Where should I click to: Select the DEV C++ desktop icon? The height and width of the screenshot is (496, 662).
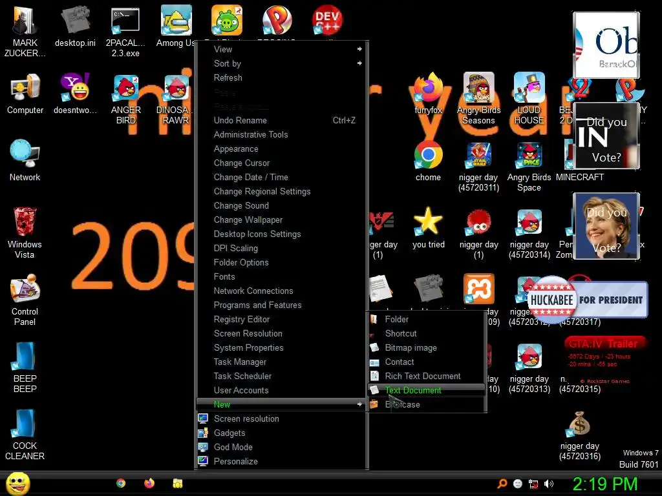(x=327, y=20)
